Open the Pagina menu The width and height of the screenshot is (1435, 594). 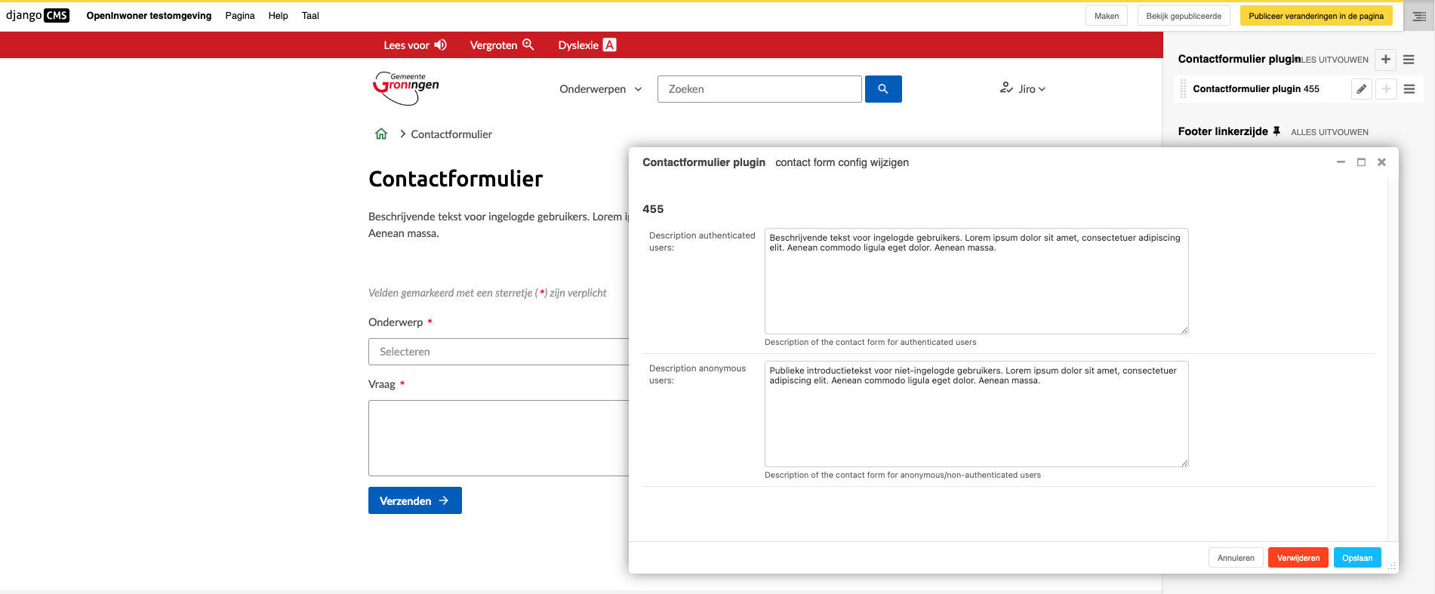(x=239, y=16)
